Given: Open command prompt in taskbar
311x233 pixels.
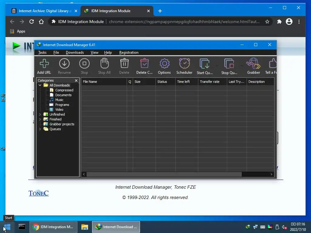Looking at the screenshot, I should coord(22,227).
